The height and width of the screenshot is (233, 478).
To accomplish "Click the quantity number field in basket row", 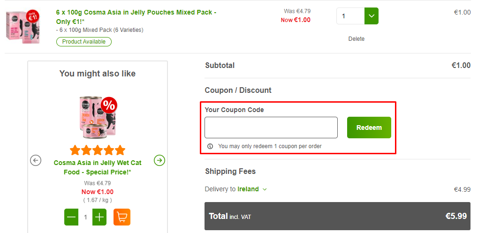I will tap(350, 16).
